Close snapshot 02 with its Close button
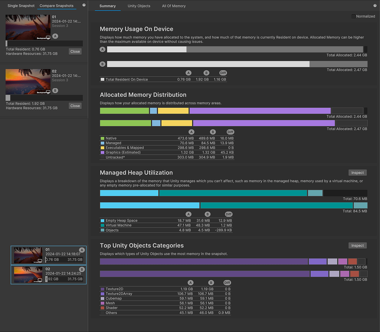The image size is (380, 332). 75,106
